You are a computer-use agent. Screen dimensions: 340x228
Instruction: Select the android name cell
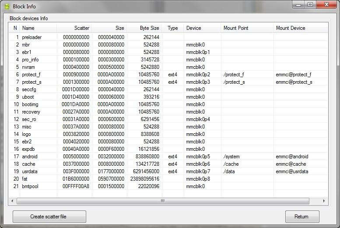click(30, 157)
